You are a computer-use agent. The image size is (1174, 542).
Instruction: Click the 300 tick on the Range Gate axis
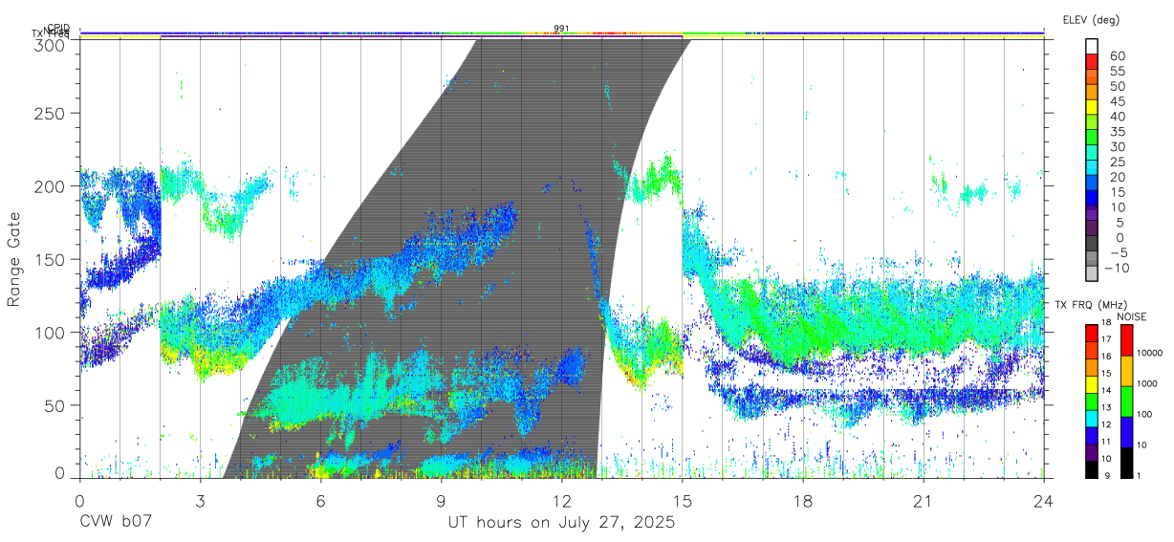[51, 45]
